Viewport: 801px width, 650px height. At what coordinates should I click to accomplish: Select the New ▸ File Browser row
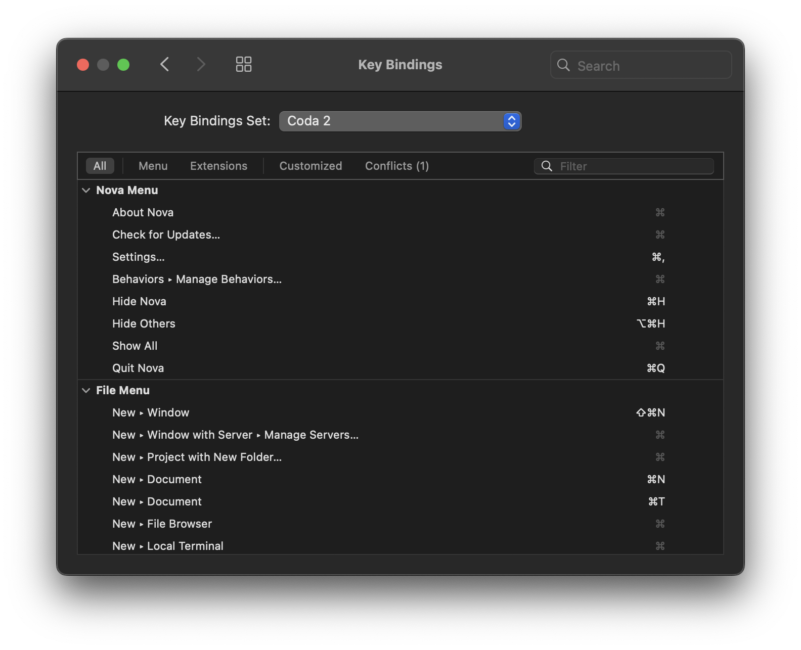point(400,524)
